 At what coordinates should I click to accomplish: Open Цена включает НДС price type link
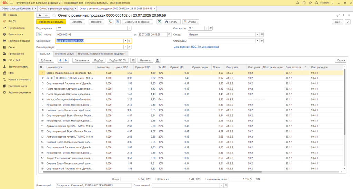coord(196,47)
